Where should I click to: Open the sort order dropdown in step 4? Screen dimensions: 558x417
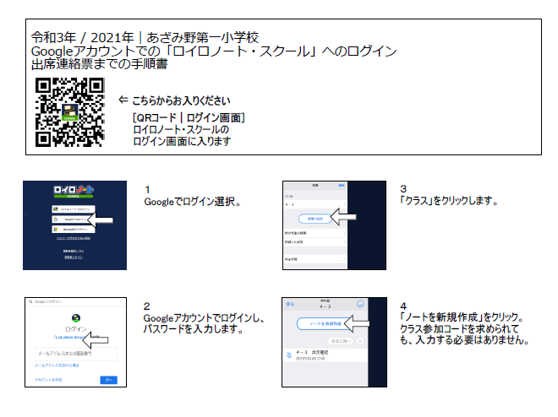point(341,341)
